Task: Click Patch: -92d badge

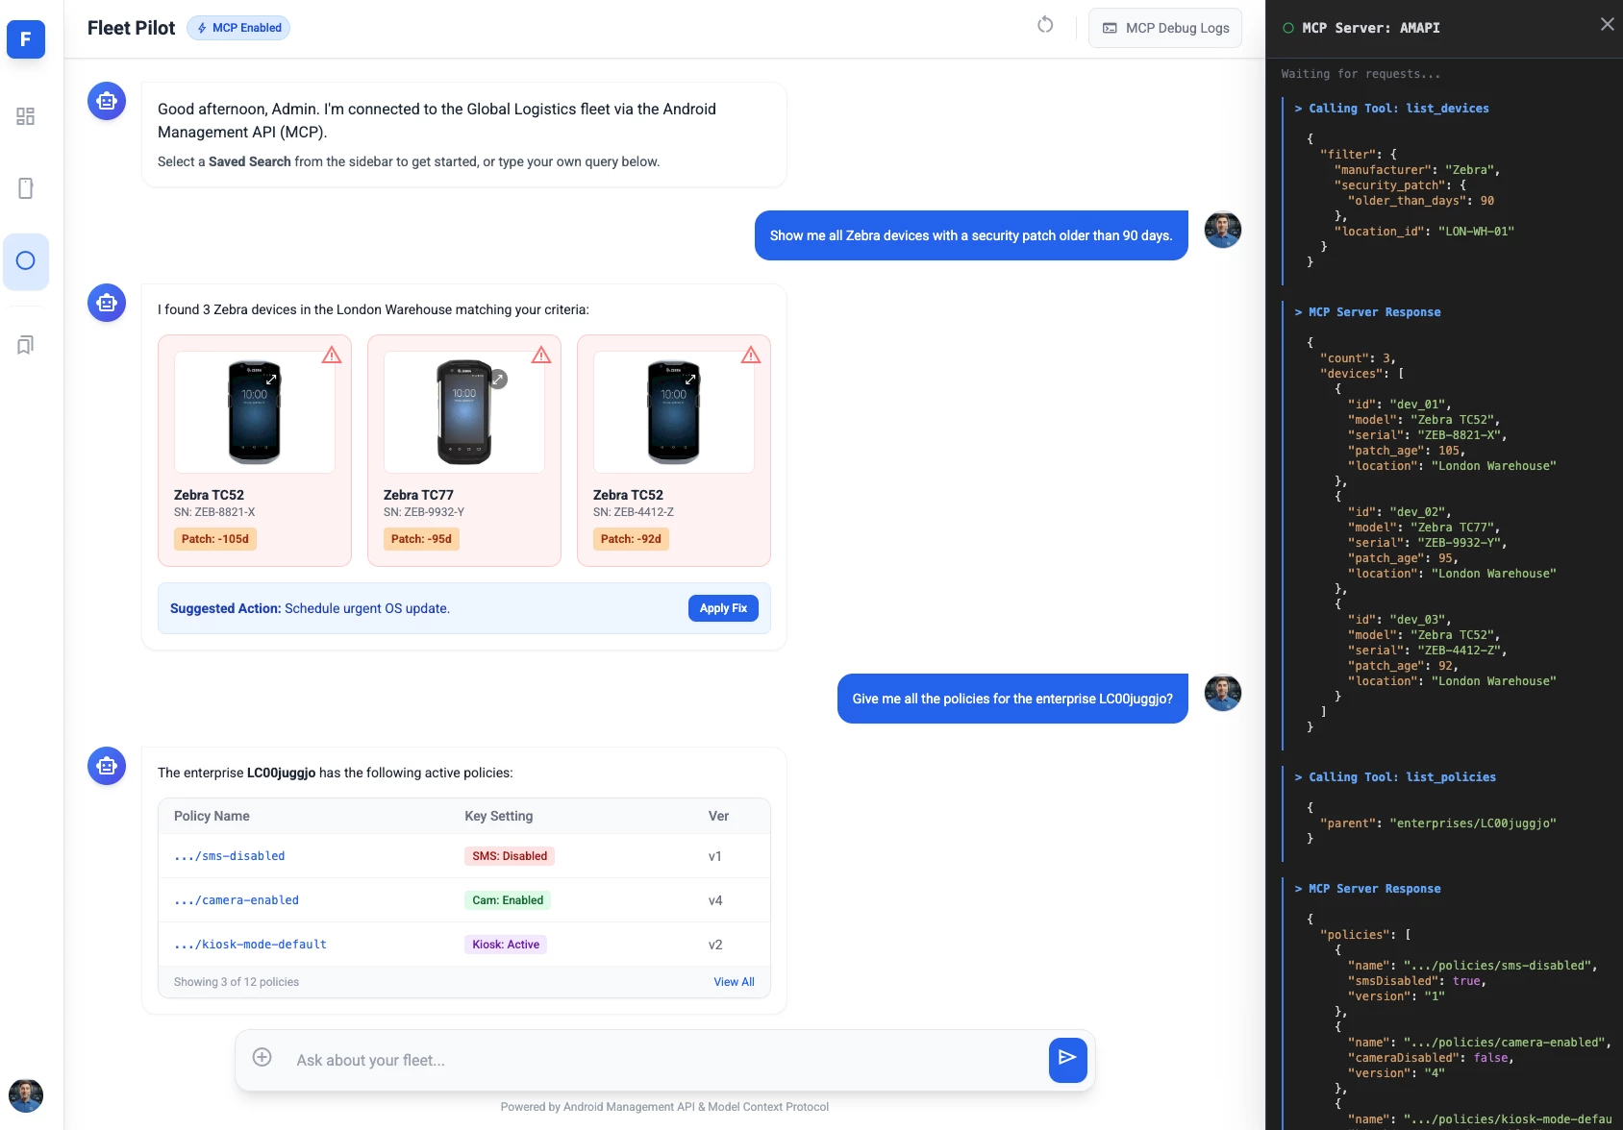Action: tap(631, 539)
